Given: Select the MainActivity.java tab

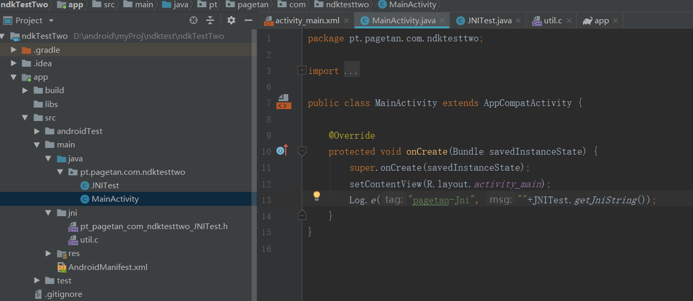Looking at the screenshot, I should [403, 21].
